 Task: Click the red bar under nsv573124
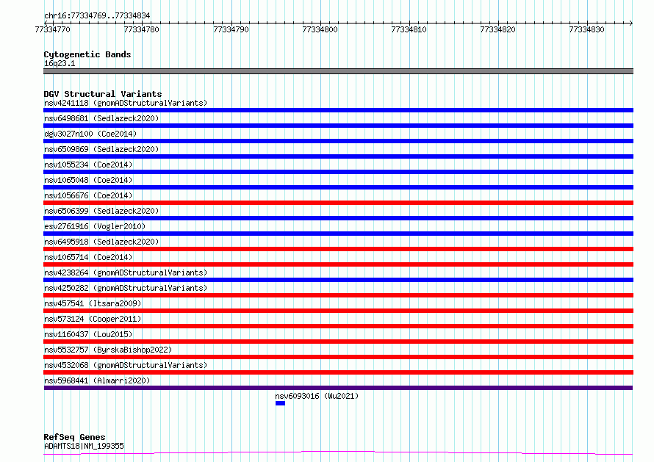pyautogui.click(x=338, y=326)
